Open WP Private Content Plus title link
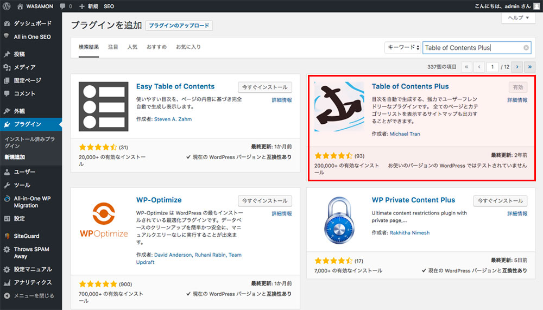The image size is (543, 310). (413, 200)
